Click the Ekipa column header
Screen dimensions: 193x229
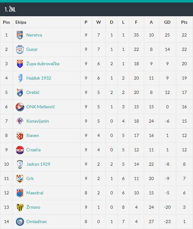[x=21, y=22]
